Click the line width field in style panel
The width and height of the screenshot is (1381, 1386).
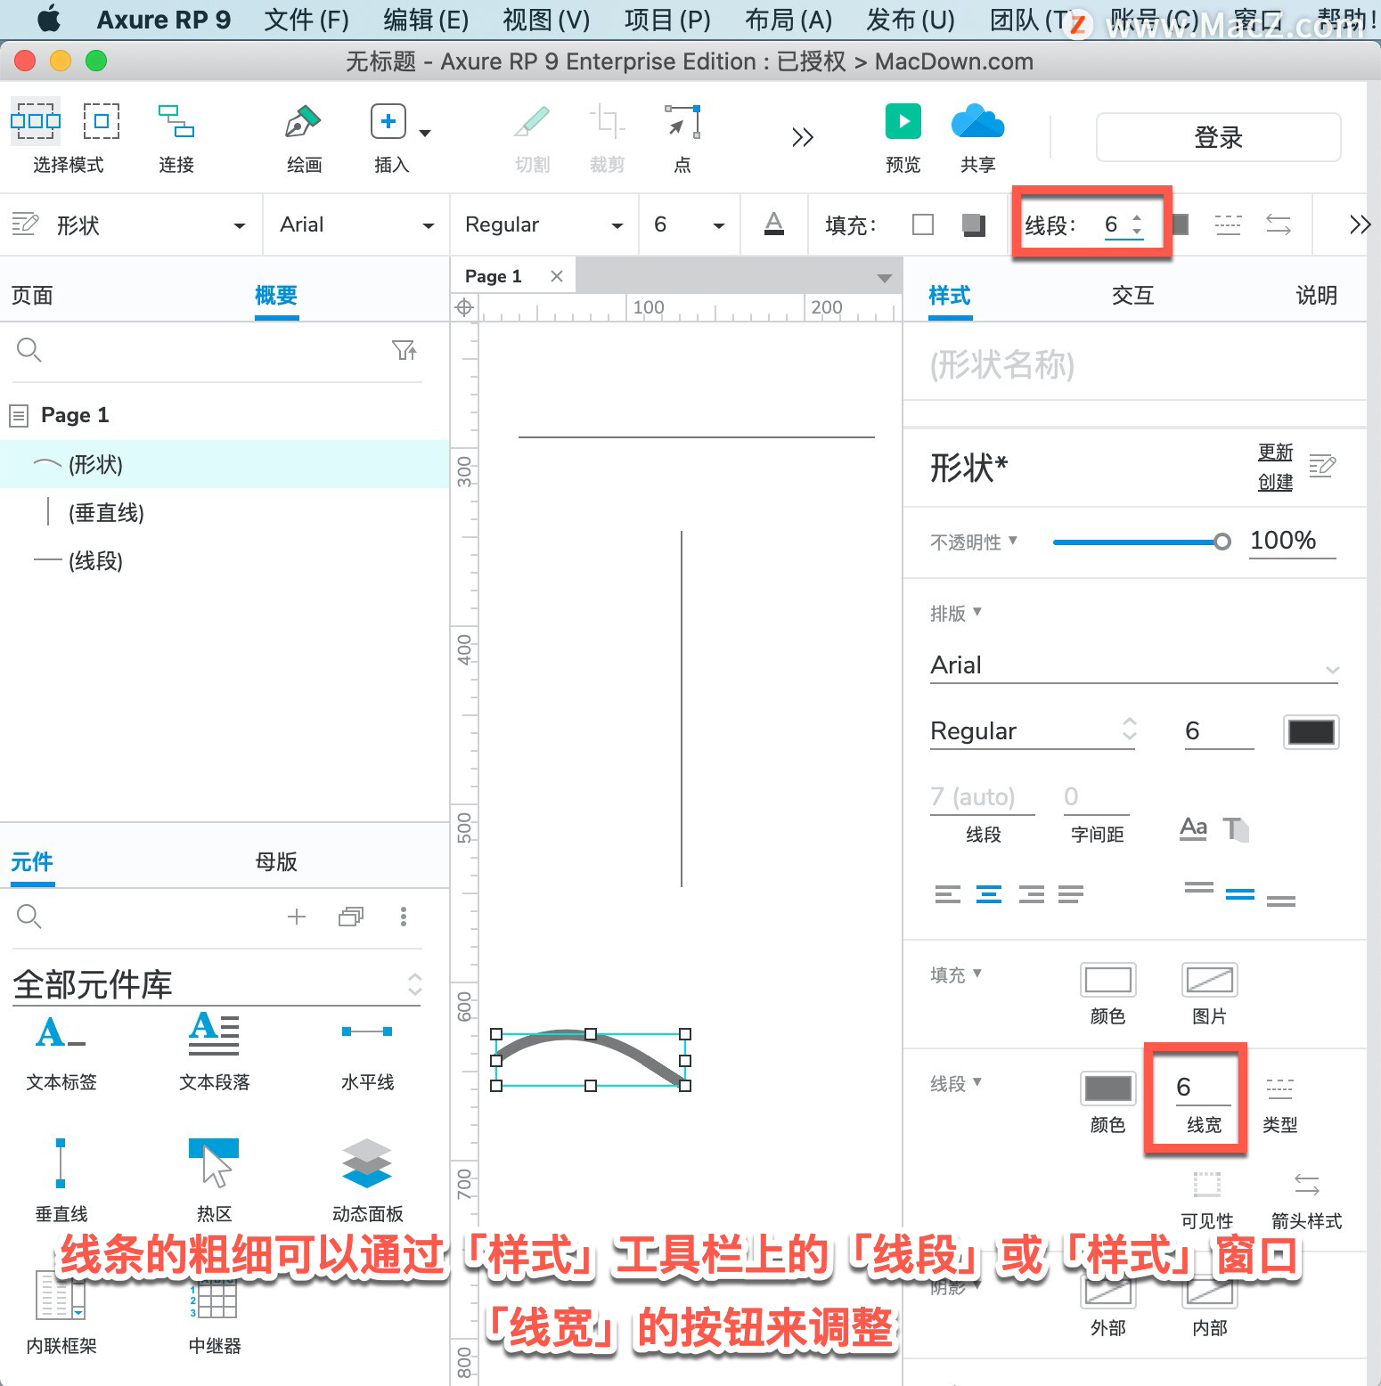(1203, 1088)
